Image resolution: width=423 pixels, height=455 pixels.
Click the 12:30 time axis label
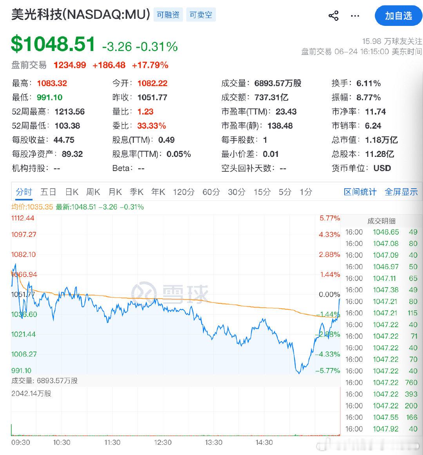pyautogui.click(x=163, y=442)
